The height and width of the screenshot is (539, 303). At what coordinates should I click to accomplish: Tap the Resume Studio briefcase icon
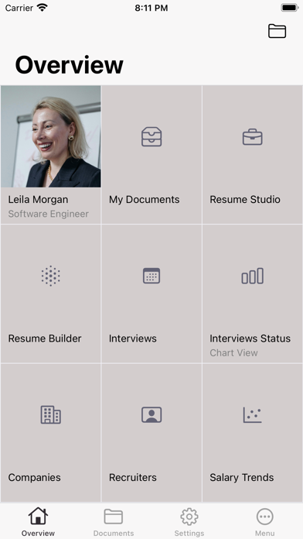(253, 137)
